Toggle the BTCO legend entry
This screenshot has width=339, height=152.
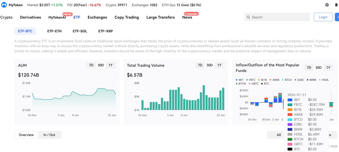pyautogui.click(x=287, y=80)
